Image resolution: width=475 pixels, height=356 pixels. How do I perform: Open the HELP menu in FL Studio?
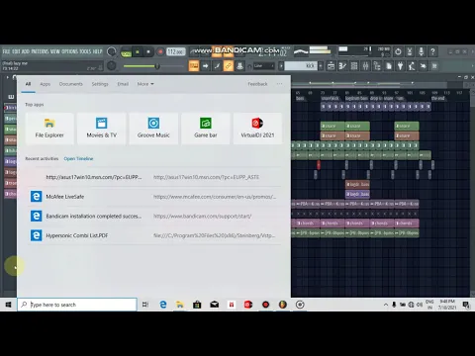(97, 51)
